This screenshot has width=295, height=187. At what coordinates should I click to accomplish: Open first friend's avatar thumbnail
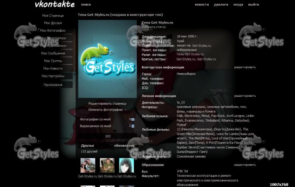(88, 166)
